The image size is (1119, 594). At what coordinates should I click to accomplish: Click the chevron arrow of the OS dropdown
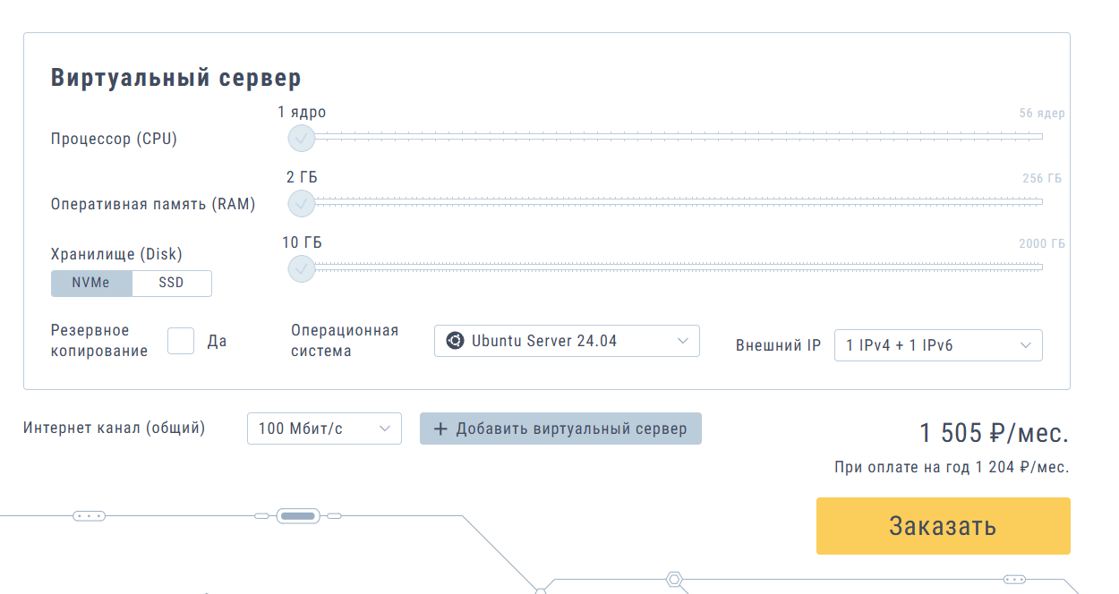click(682, 341)
